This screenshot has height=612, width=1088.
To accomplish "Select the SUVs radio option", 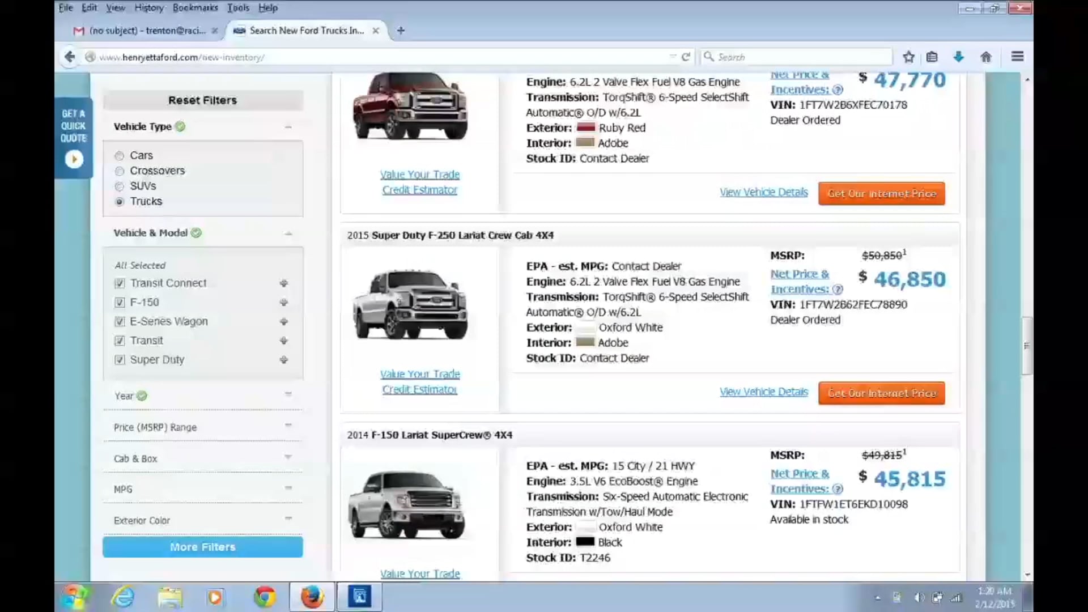I will pyautogui.click(x=119, y=186).
